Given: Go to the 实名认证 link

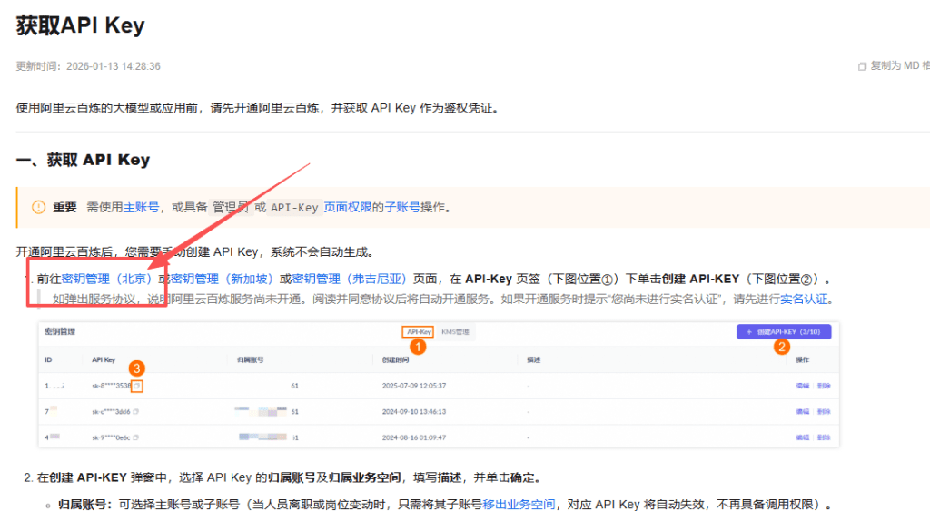Looking at the screenshot, I should 805,299.
